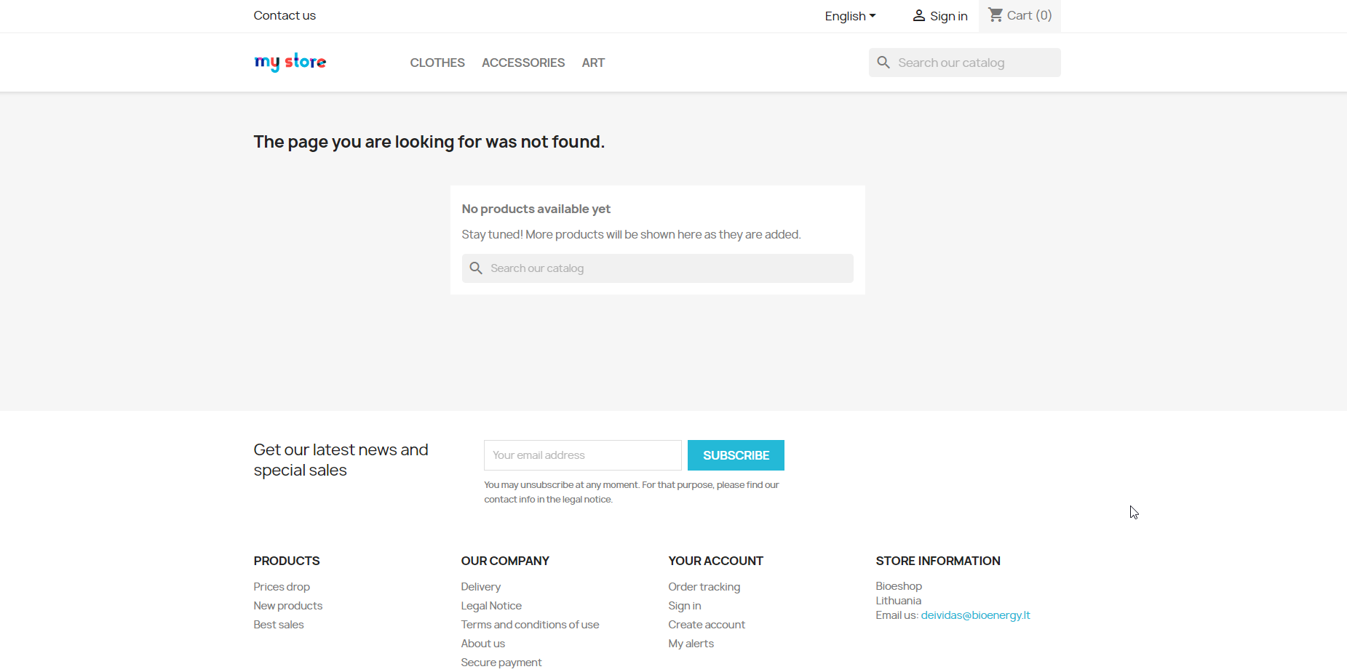Open the Clothes menu
The height and width of the screenshot is (672, 1347).
pos(437,63)
